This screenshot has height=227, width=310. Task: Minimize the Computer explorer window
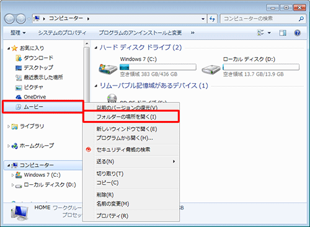[273, 8]
